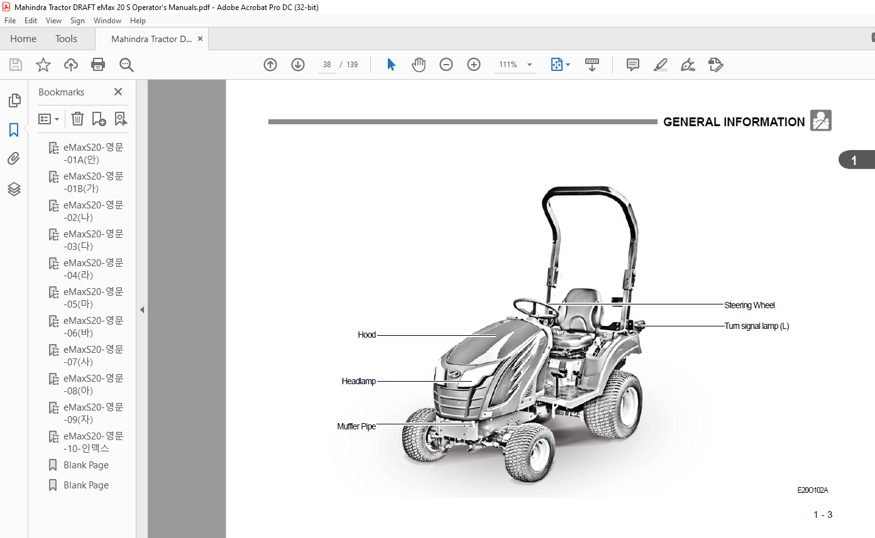
Task: Click the Muffler Pipe label text
Action: pos(356,426)
